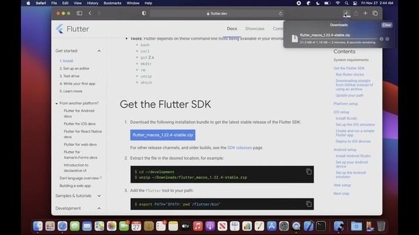Collapse the Development section
419x235 pixels.
pos(99,208)
